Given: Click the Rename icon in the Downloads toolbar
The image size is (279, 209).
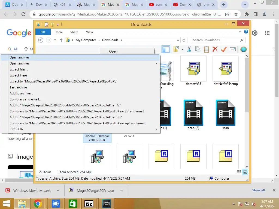Looking at the screenshot, I should tap(233, 49).
